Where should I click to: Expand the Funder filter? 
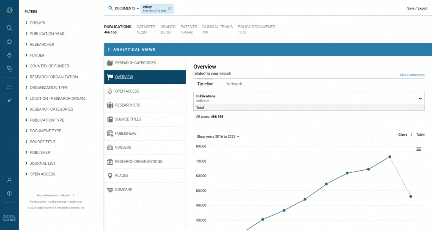coord(37,55)
